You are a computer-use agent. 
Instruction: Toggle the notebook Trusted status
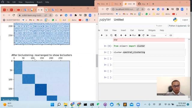click(x=159, y=26)
